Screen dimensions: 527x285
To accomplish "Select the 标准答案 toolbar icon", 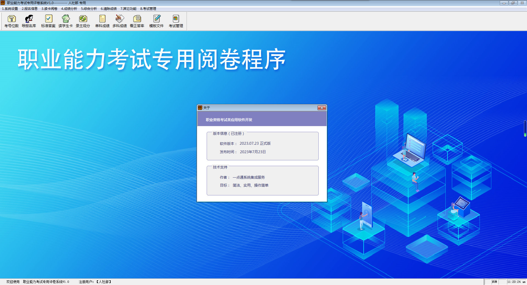I will point(48,21).
